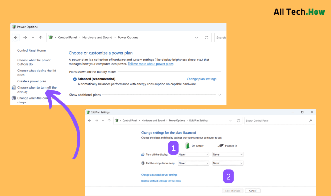Open Put computer to sleep Plugged in dropdown
The height and width of the screenshot is (196, 331).
click(x=228, y=163)
